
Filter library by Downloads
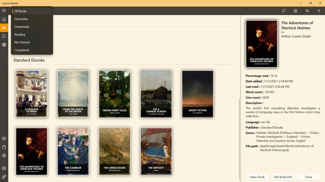coord(22,27)
